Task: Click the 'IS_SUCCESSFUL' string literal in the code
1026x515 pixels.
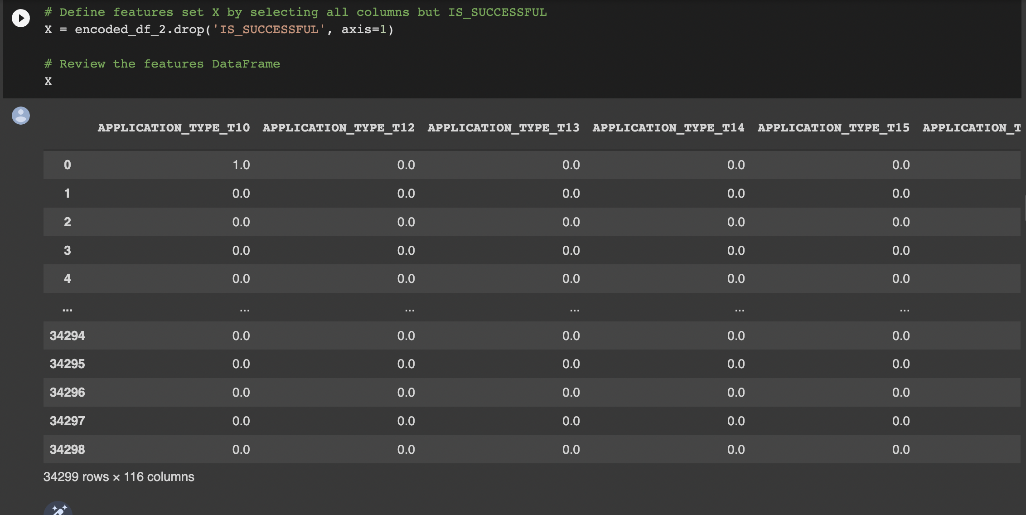Action: (269, 29)
